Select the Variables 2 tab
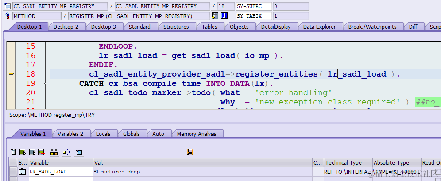Image resolution: width=441 pixels, height=181 pixels. tap(70, 134)
